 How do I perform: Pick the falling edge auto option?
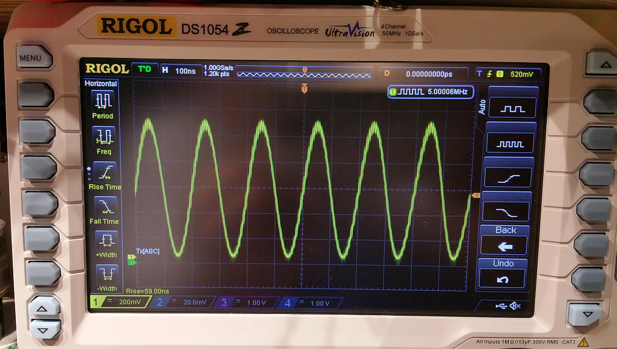tap(506, 211)
